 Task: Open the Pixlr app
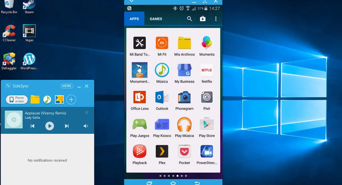click(207, 97)
